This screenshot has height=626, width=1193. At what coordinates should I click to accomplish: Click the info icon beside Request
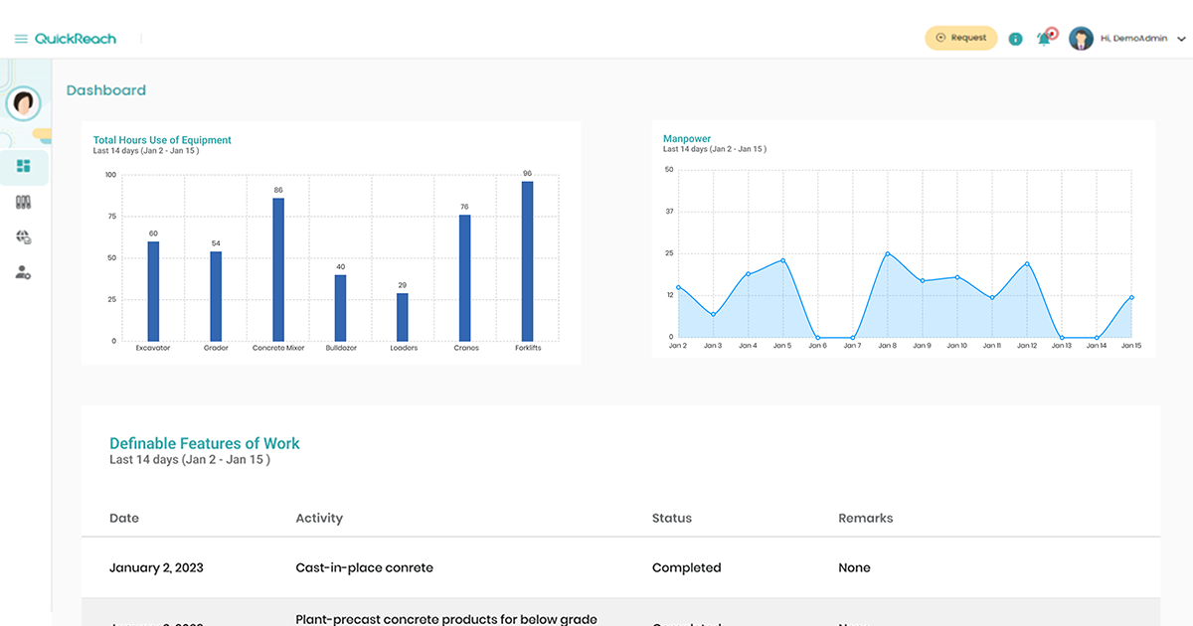1015,38
